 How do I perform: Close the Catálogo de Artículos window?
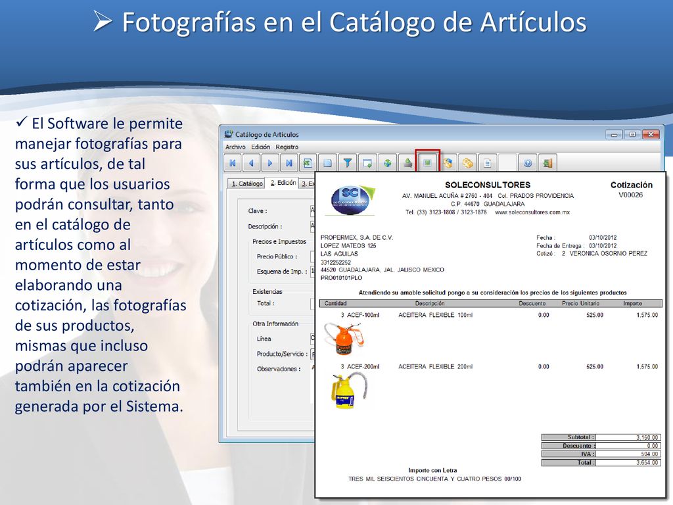point(651,134)
